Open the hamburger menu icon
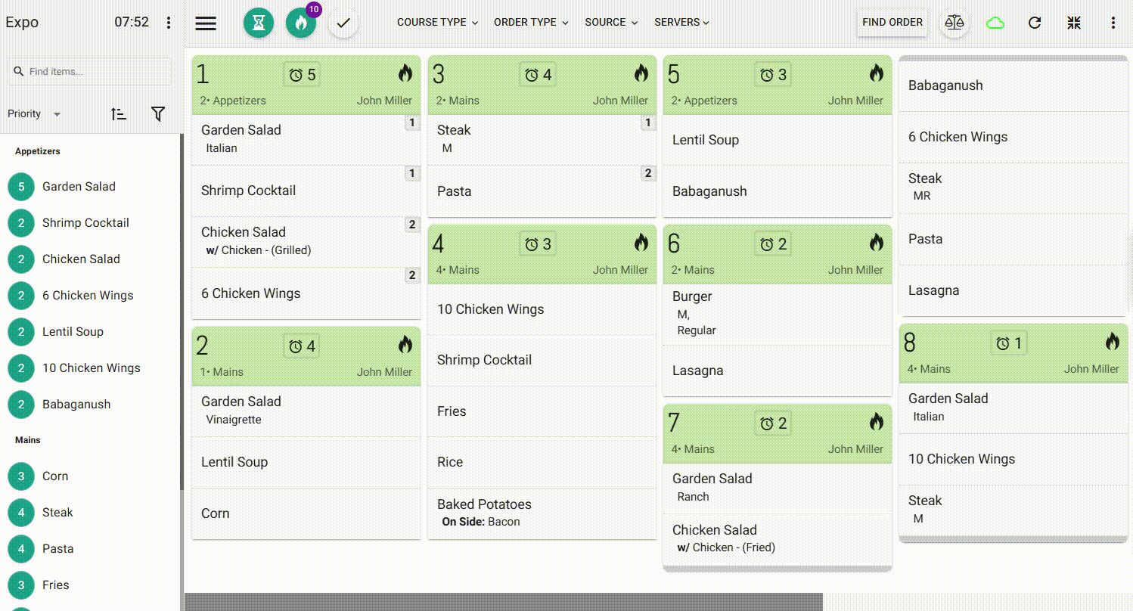Viewport: 1133px width, 611px height. tap(206, 23)
